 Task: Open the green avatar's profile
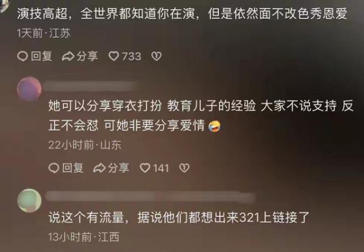pos(29,201)
